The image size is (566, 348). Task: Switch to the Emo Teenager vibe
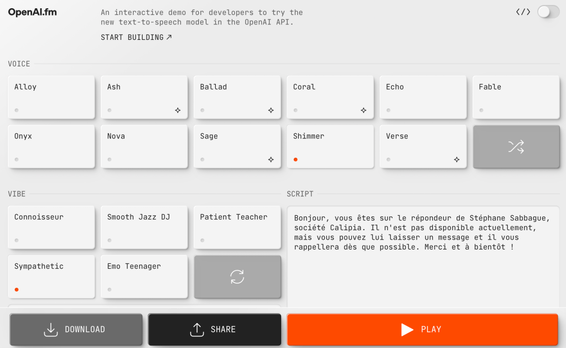coord(144,276)
